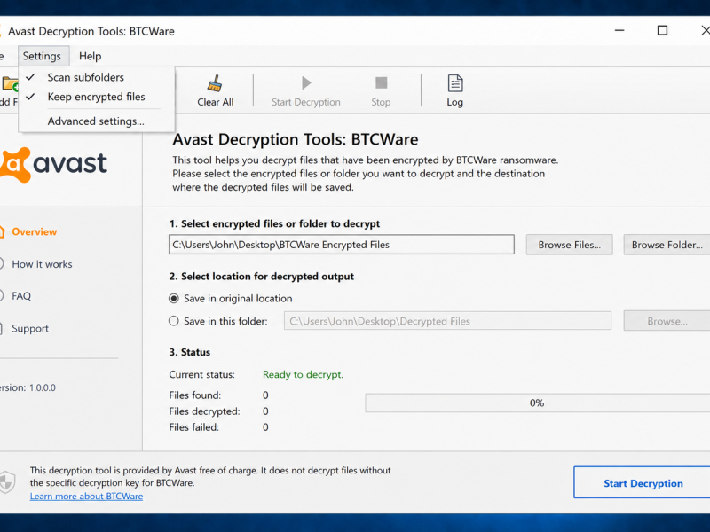Click the Clear All broom icon
Screen dimensions: 710x532
tap(215, 83)
